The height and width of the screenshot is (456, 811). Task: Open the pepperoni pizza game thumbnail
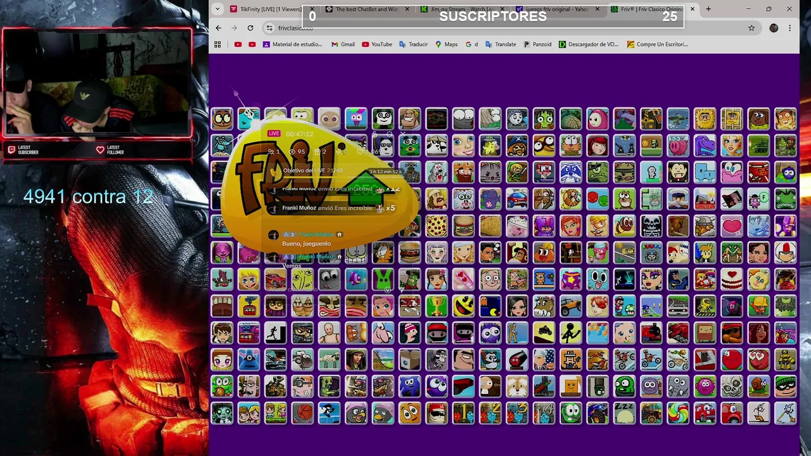click(437, 225)
